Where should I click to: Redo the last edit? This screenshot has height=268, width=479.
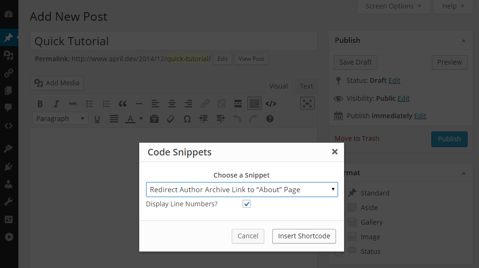click(253, 119)
